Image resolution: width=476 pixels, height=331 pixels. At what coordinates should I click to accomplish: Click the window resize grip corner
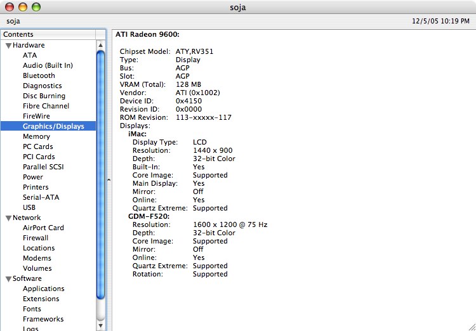point(472,327)
